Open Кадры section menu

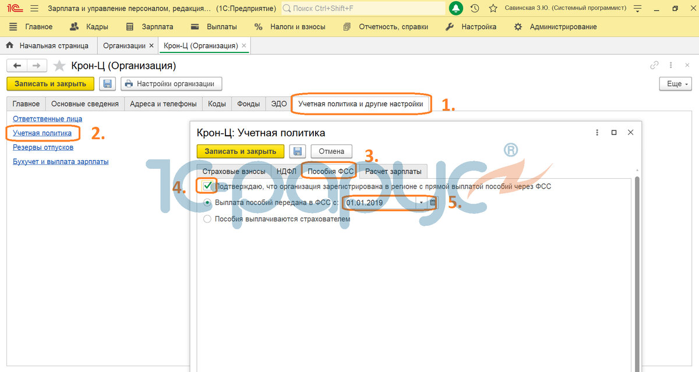[89, 27]
